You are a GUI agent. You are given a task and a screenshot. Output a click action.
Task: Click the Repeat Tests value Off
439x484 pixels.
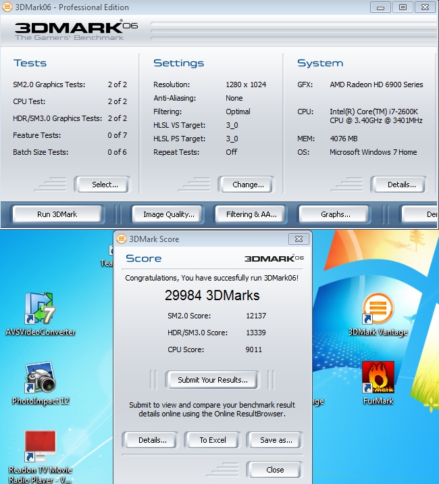click(232, 152)
